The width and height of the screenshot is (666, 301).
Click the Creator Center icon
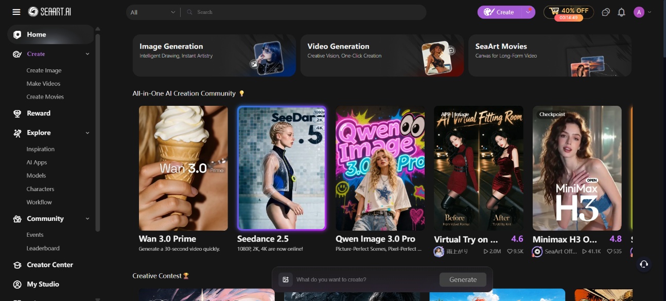click(17, 265)
